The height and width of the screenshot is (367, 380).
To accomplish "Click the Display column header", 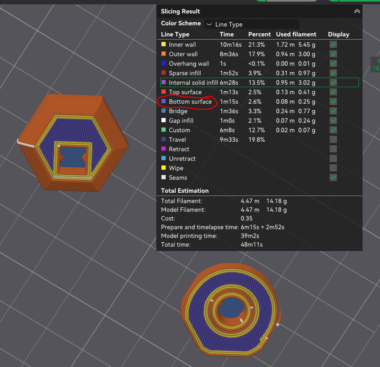I will (x=339, y=34).
